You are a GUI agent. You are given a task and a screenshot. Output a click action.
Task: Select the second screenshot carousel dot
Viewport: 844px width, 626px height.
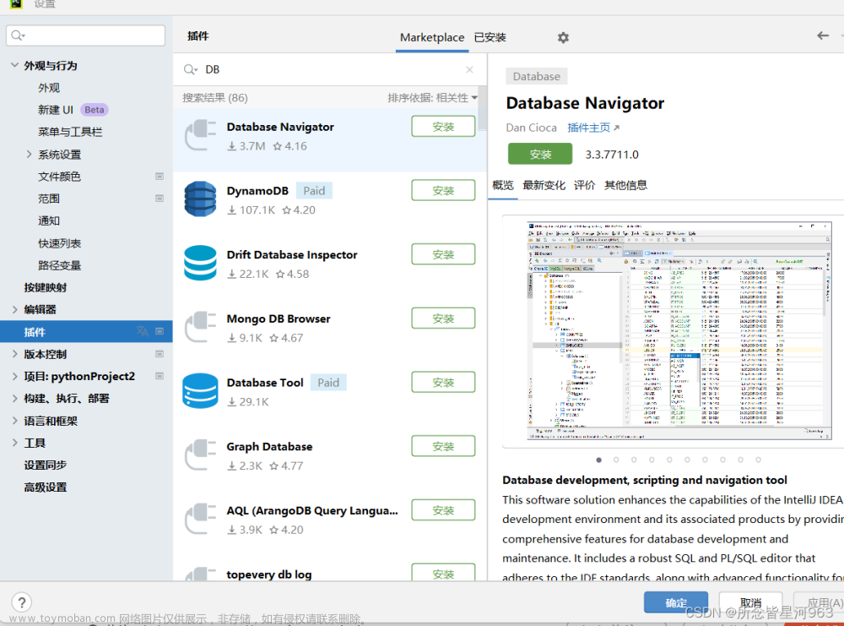coord(616,460)
